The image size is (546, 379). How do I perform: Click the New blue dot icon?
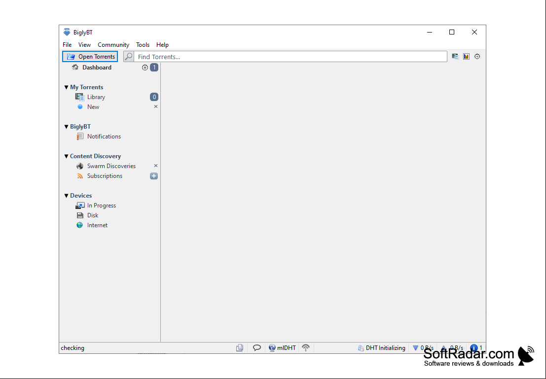[80, 107]
